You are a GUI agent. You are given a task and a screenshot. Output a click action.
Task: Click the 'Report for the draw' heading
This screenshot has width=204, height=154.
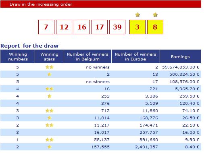29,46
